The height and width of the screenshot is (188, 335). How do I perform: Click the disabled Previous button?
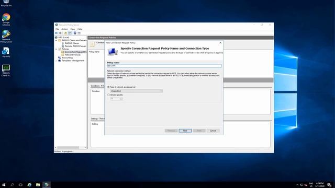point(171,131)
